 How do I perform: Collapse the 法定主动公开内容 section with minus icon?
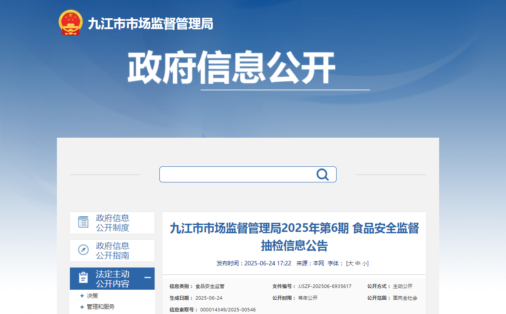click(x=148, y=278)
